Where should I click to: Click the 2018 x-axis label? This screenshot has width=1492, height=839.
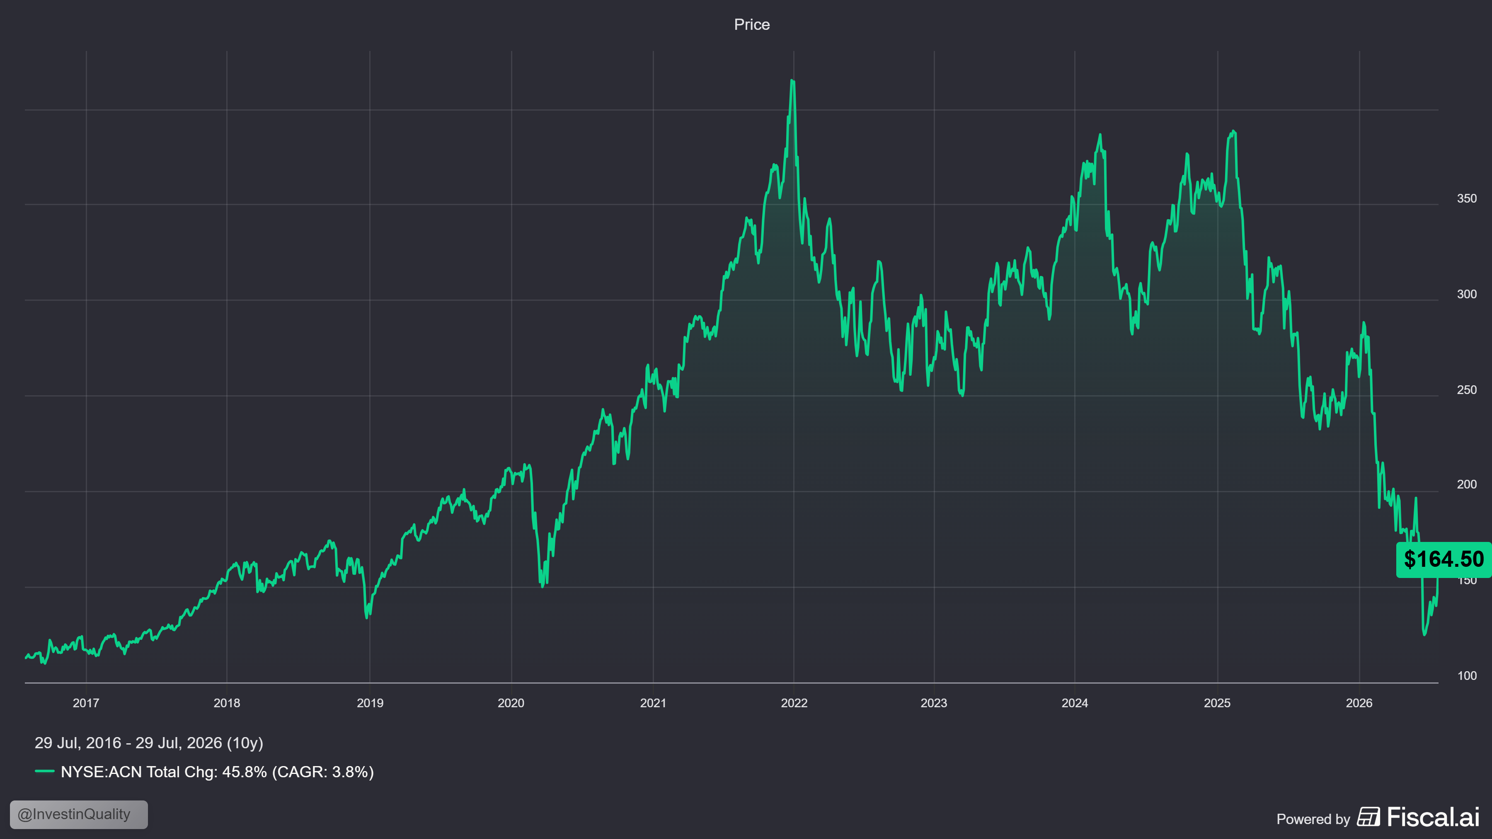click(226, 703)
